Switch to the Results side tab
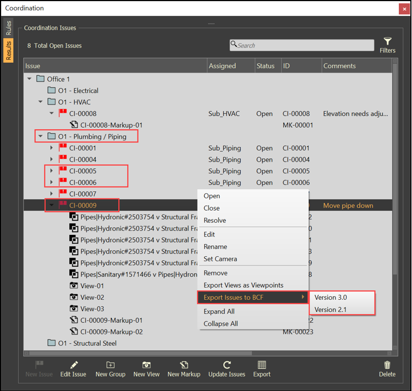The height and width of the screenshot is (391, 412). coord(8,51)
